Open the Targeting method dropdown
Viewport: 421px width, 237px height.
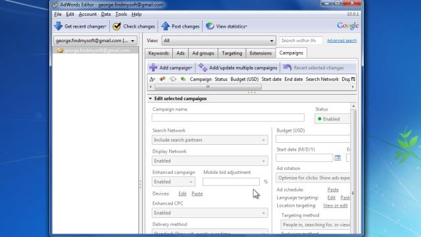[316, 224]
